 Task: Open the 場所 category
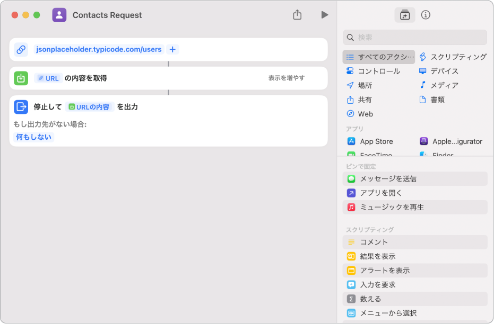[359, 85]
